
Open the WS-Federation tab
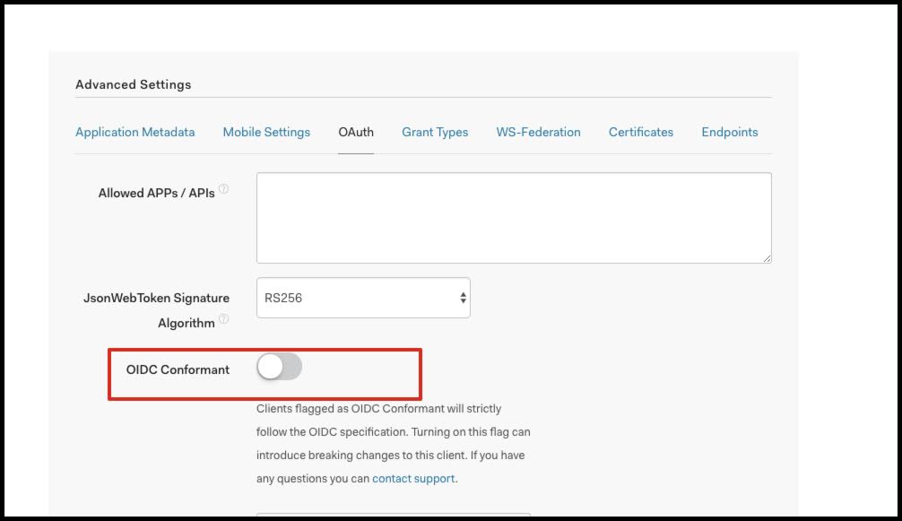(x=538, y=132)
